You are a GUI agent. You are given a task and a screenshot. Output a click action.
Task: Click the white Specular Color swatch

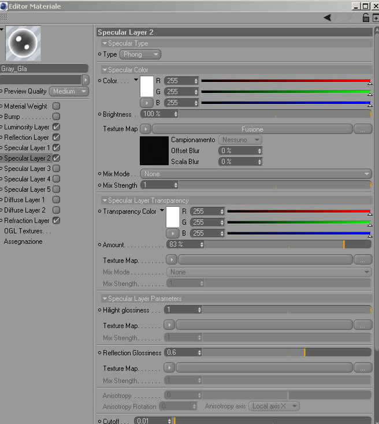(x=147, y=87)
